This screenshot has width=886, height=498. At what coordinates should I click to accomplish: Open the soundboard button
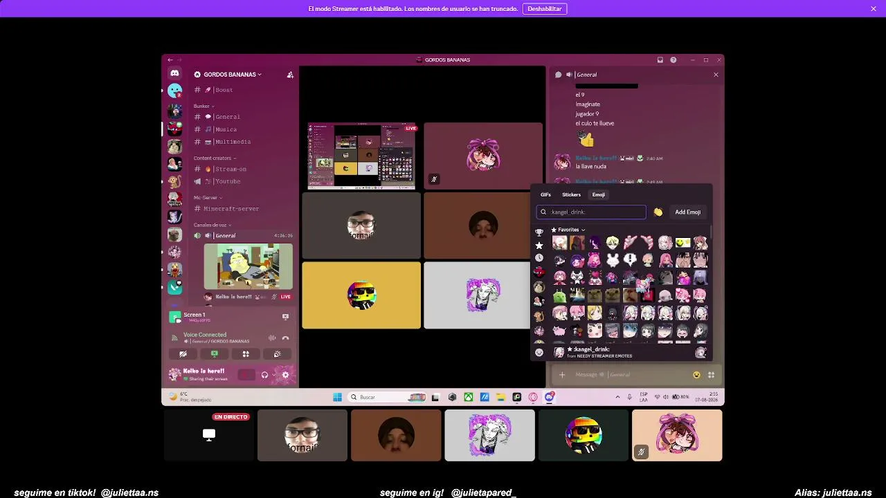point(277,354)
